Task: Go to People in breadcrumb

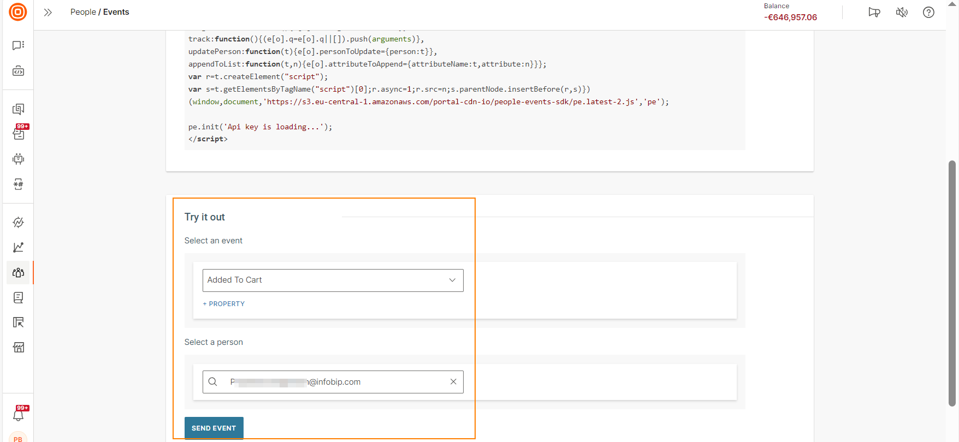Action: click(83, 12)
